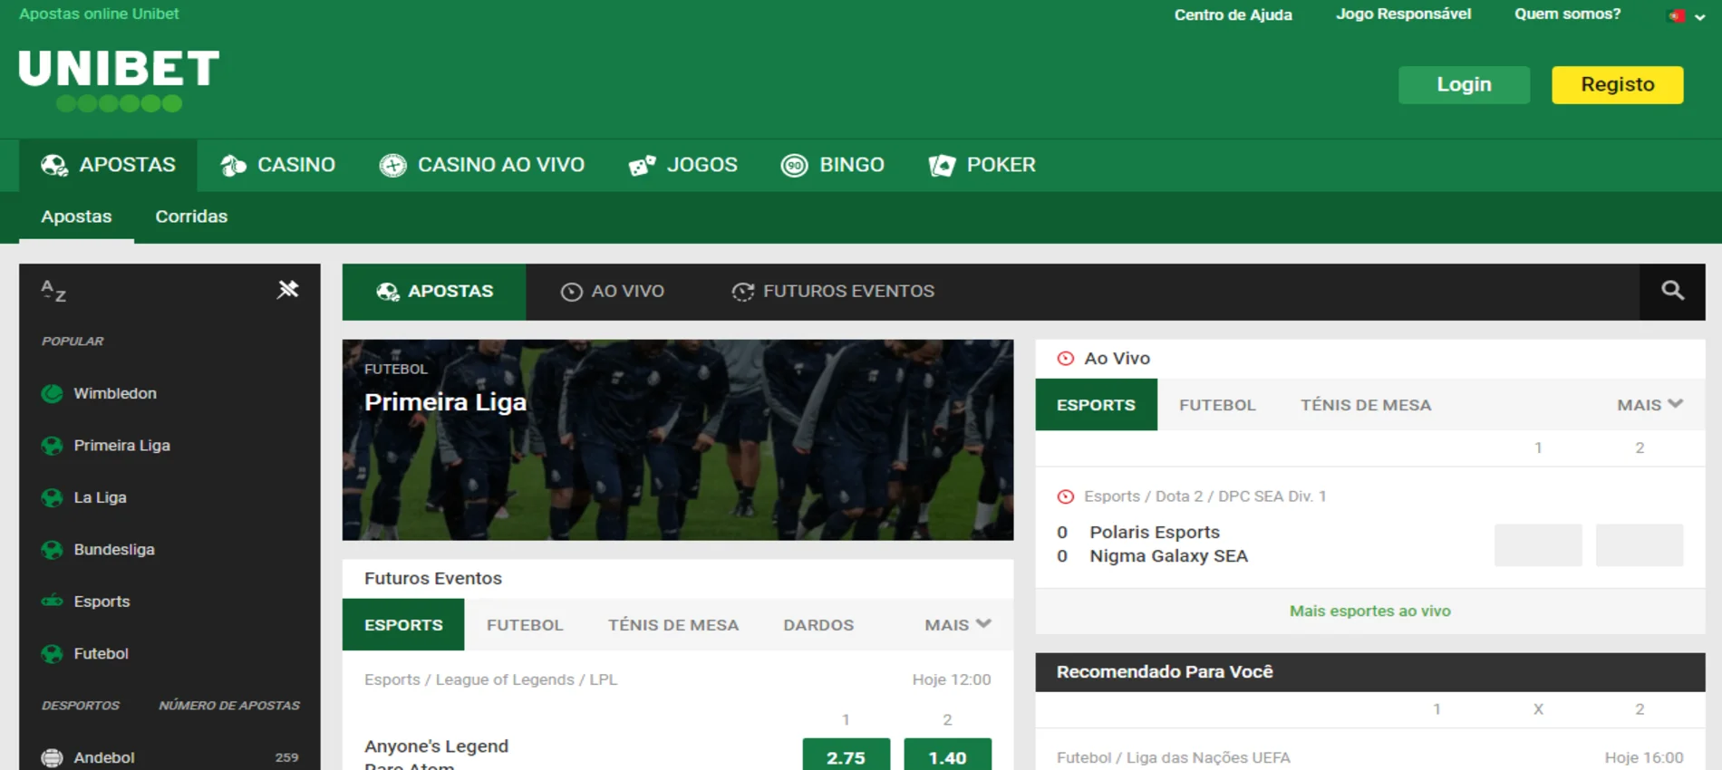Open Mais esportes ao vivo link
This screenshot has width=1722, height=770.
coord(1369,611)
